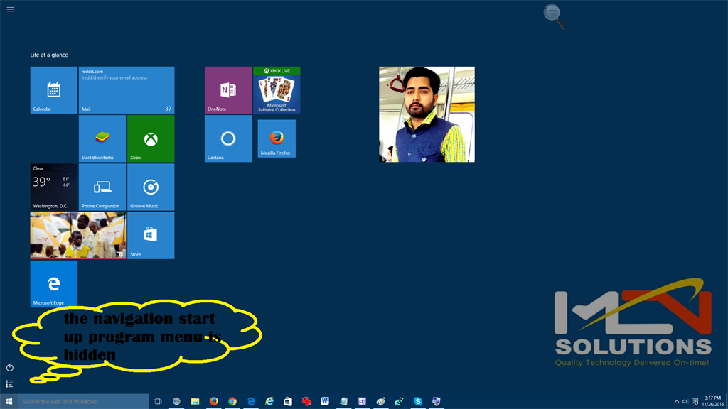Show hidden system tray icons

pos(677,402)
